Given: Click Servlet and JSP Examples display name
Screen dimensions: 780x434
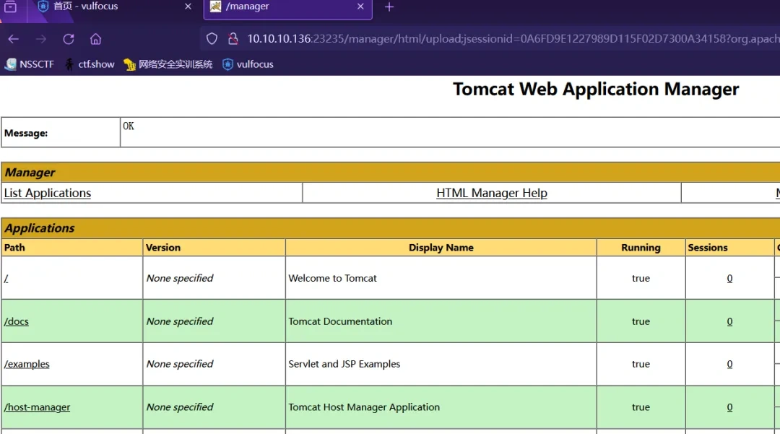Looking at the screenshot, I should (344, 364).
